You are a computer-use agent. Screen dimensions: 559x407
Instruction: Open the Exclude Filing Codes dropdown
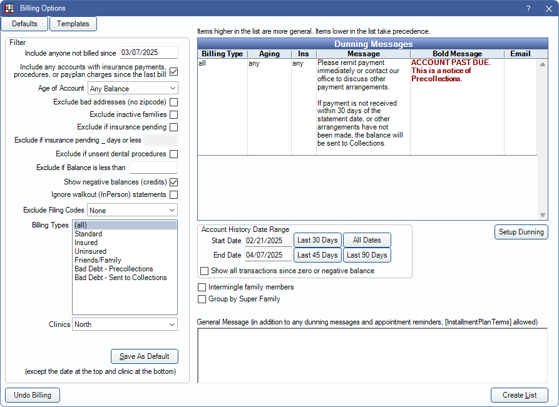pos(132,211)
